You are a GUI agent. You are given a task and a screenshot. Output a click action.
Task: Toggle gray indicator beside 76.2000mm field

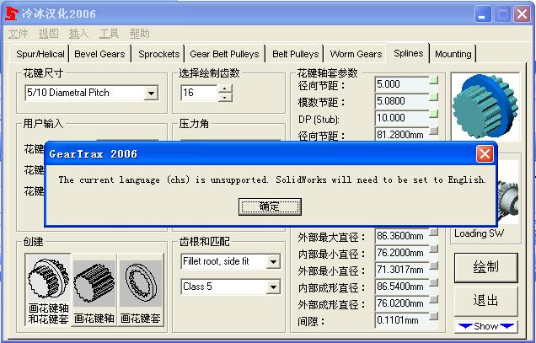434,249
